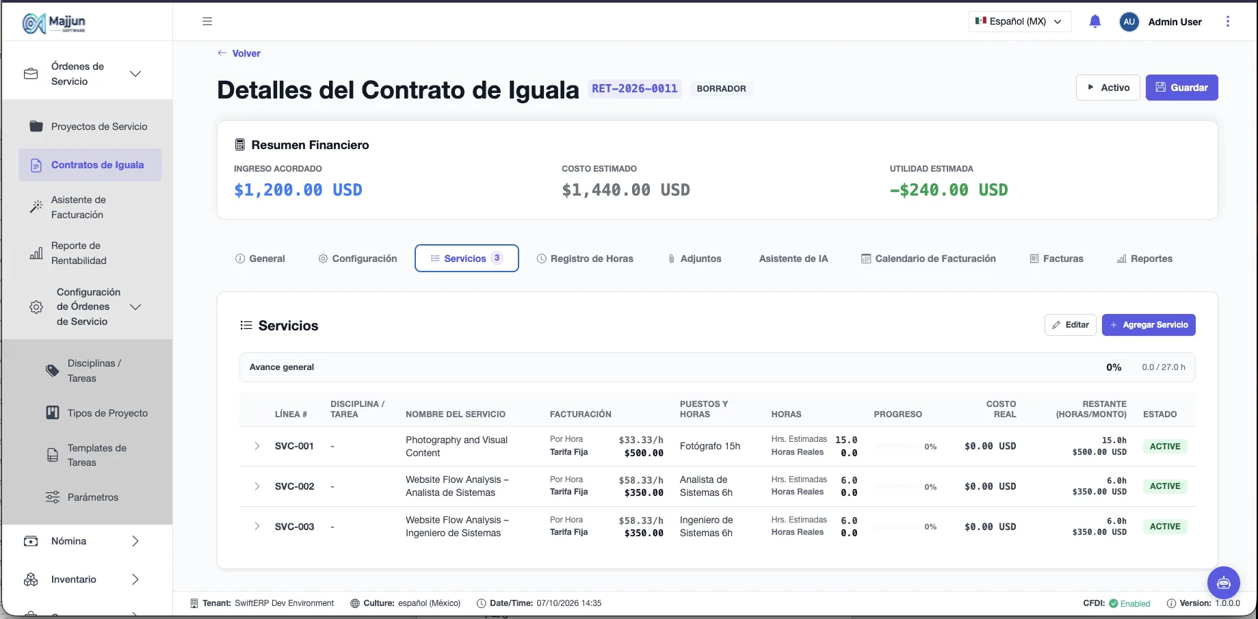Click the Templates de Tareas document icon

(x=53, y=455)
